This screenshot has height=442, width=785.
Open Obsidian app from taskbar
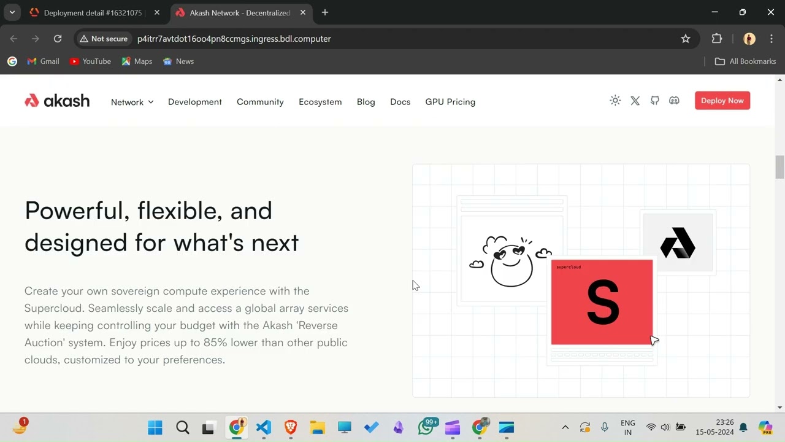[399, 427]
